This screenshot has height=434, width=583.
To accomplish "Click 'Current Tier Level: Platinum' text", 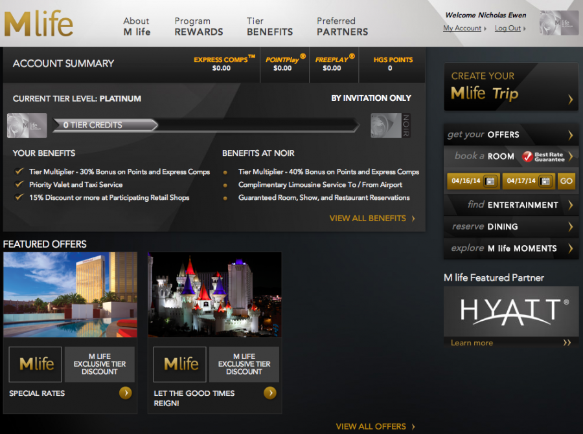I will click(x=77, y=99).
